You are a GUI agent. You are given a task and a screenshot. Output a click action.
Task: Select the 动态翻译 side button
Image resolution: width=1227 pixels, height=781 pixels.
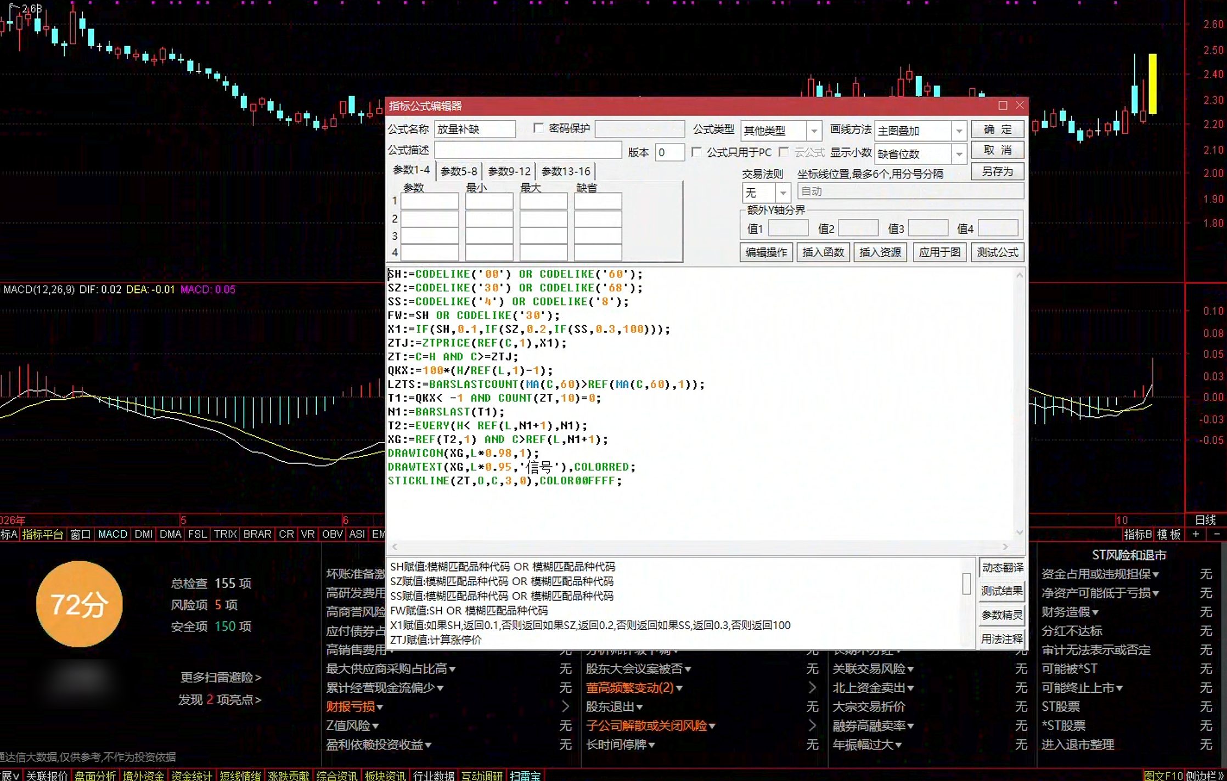(1002, 568)
